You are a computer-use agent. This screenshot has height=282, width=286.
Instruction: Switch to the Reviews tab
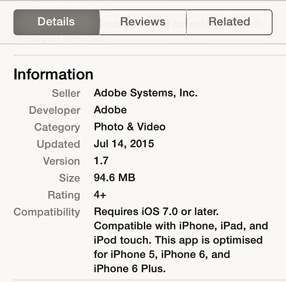click(x=143, y=22)
